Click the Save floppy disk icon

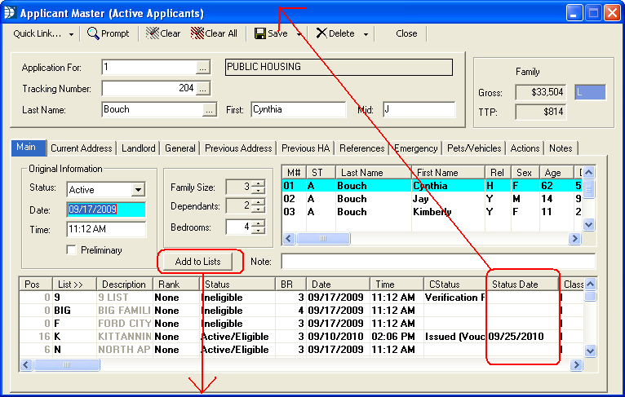[x=260, y=33]
